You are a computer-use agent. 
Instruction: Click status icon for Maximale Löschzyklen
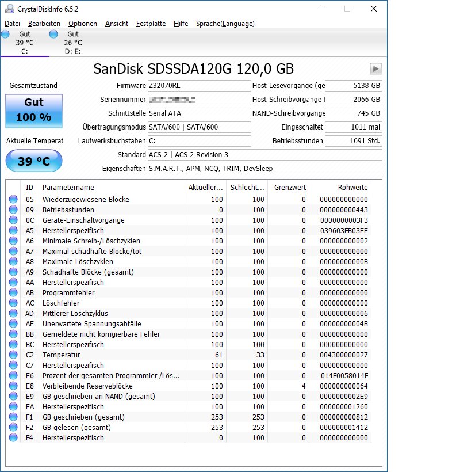[13, 261]
